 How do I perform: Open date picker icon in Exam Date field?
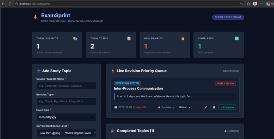point(92,117)
